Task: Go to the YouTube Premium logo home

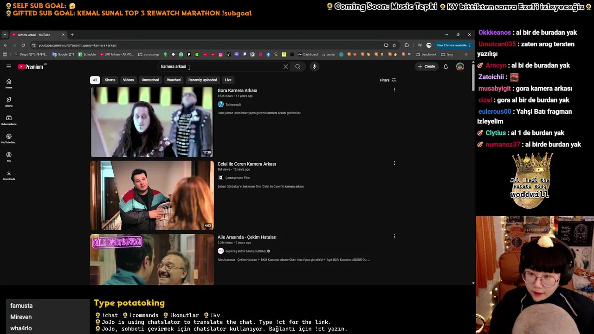Action: coord(31,67)
